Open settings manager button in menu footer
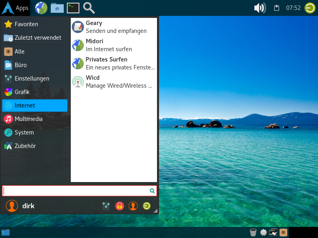The width and height of the screenshot is (318, 238). 106,206
